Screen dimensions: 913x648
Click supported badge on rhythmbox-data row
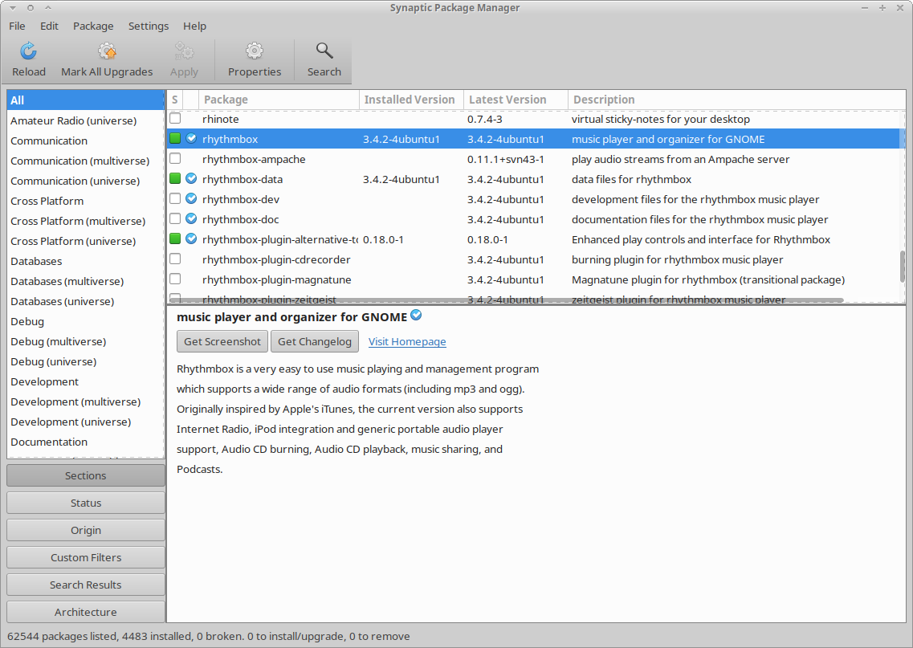pos(191,179)
